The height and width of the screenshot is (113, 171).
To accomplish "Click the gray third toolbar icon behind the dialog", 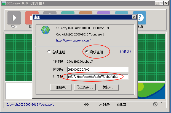I will tap(50, 13).
